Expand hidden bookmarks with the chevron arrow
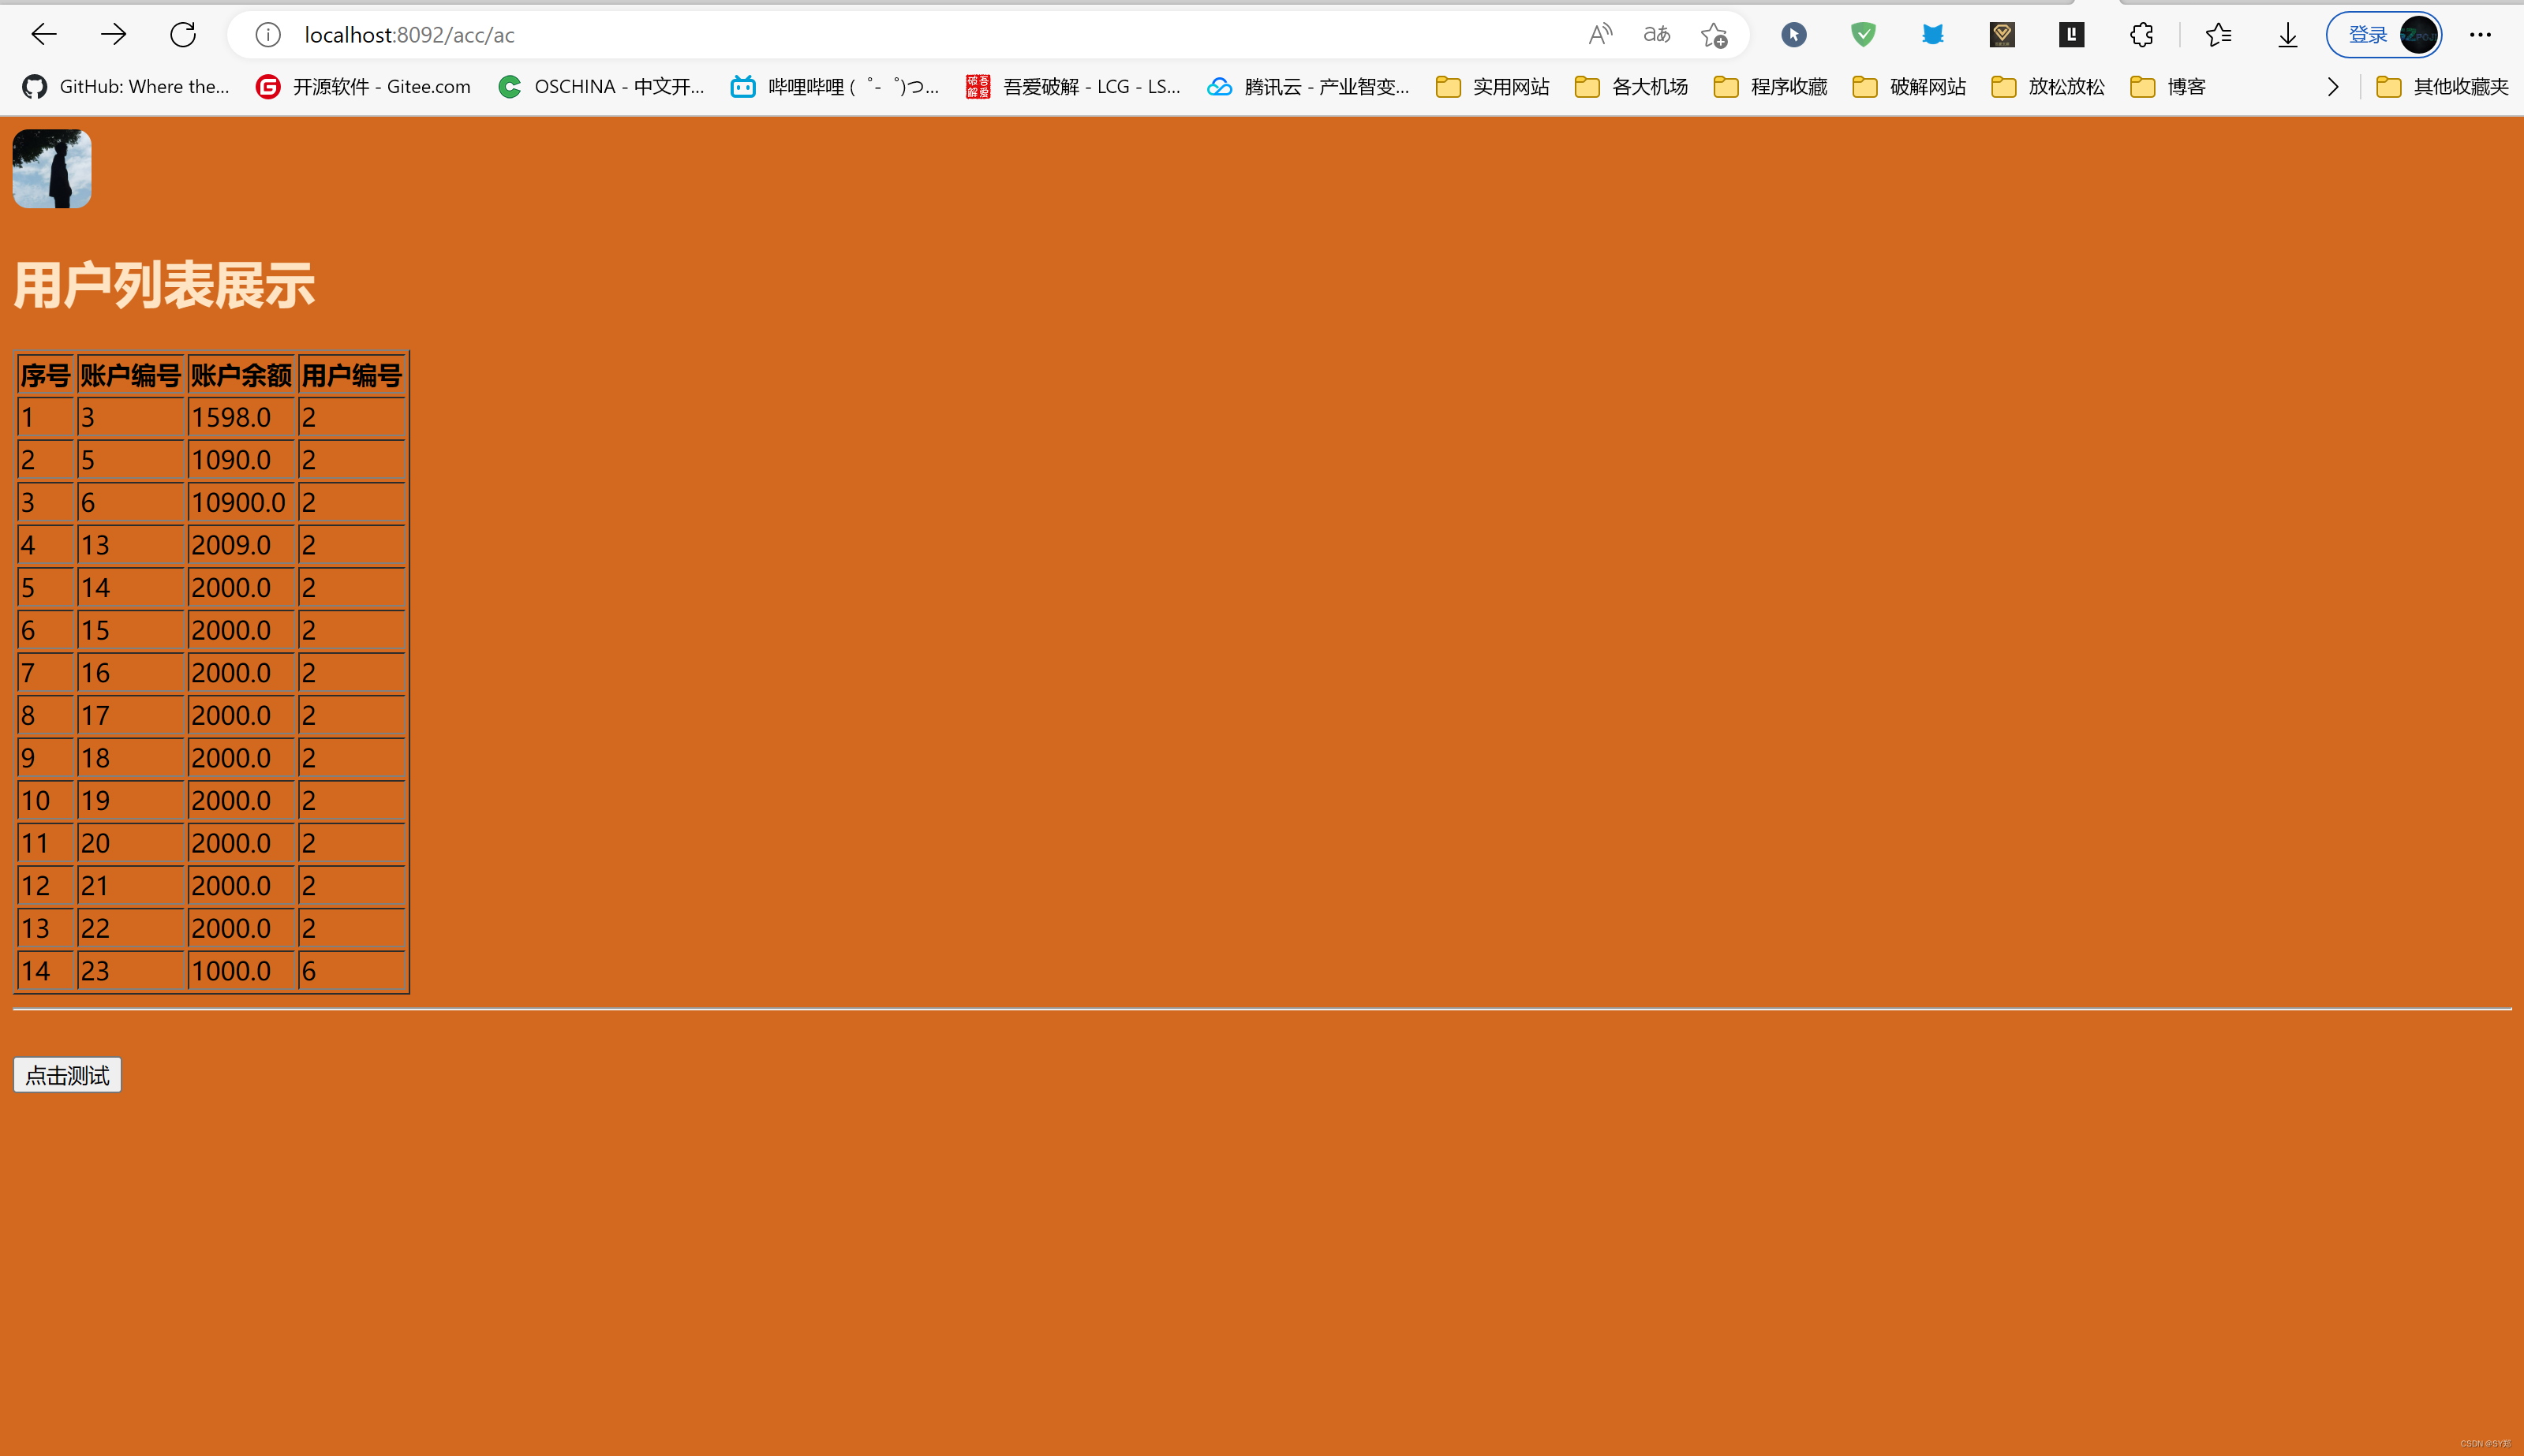Screen dimensions: 2524x1456 coord(2333,87)
